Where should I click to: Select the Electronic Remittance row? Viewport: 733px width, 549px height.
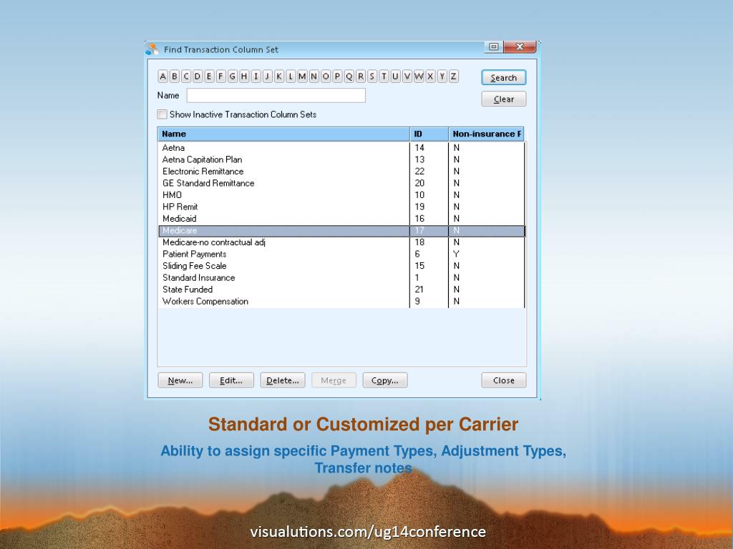[341, 172]
